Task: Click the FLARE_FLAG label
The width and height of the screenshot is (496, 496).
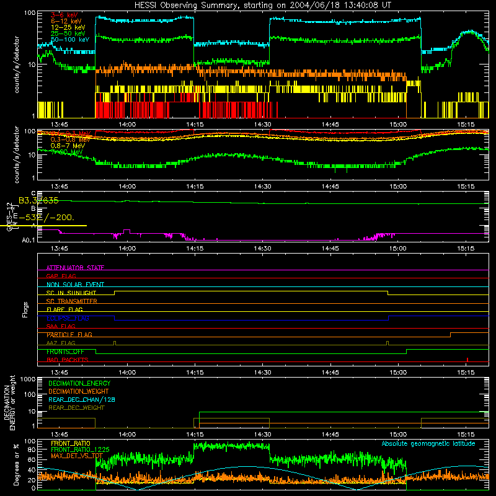Action: pos(64,309)
